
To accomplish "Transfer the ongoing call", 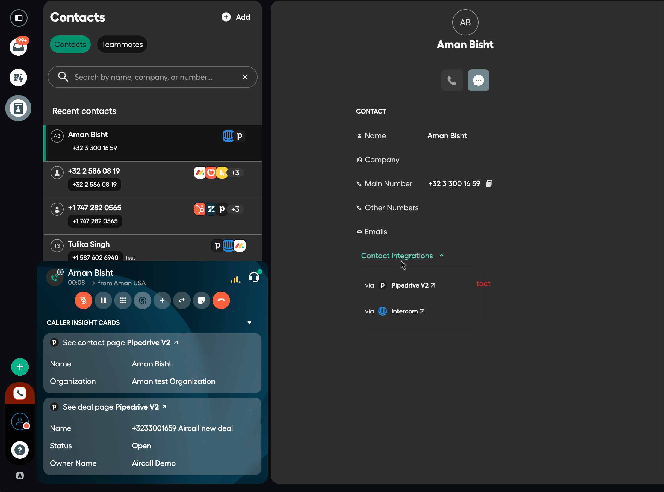I will [x=182, y=300].
